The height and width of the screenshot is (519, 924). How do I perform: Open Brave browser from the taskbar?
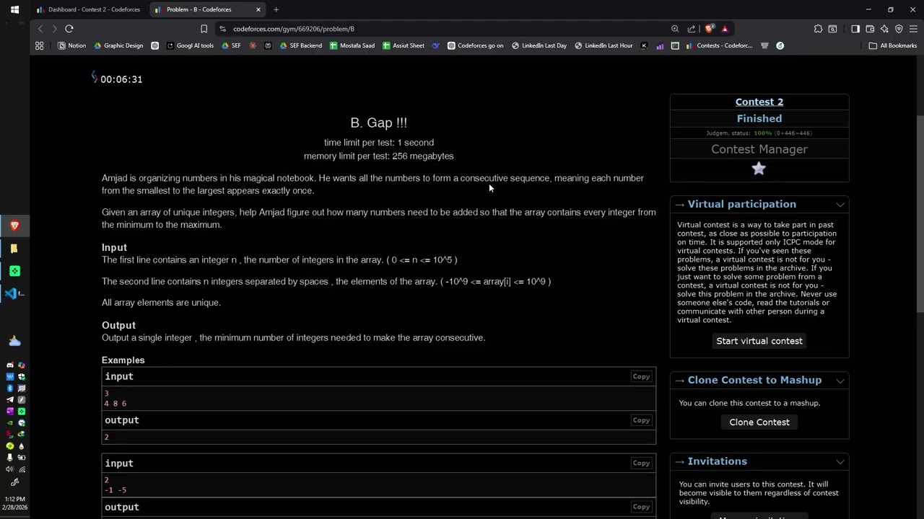point(14,226)
